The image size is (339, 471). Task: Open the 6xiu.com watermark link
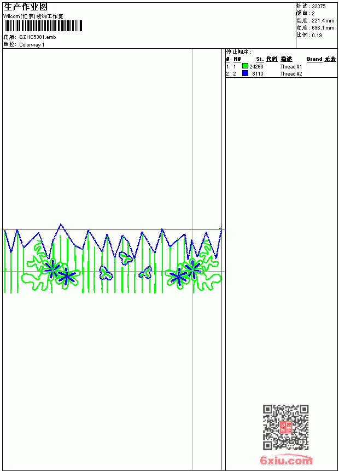click(x=286, y=460)
